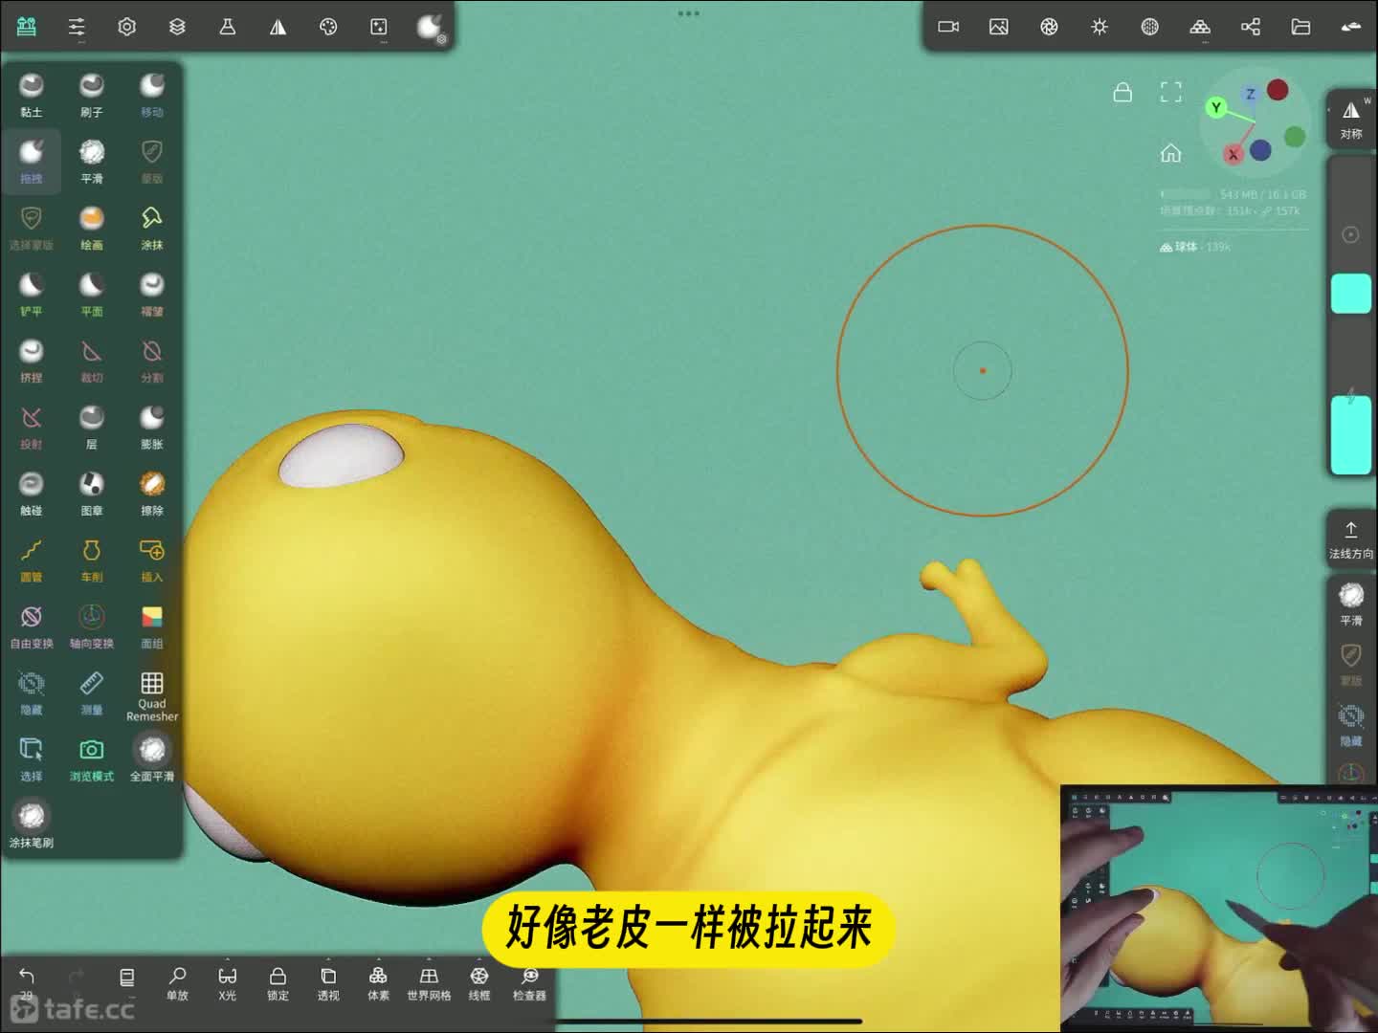Pick the 选择 selection tool
Viewport: 1378px width, 1033px height.
click(x=32, y=758)
